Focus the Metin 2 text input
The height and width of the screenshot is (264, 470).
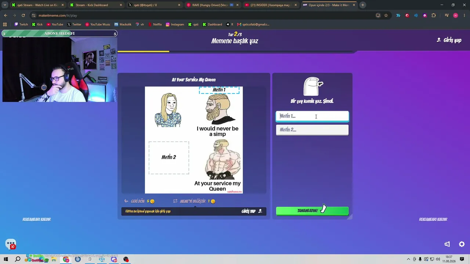pos(312,130)
